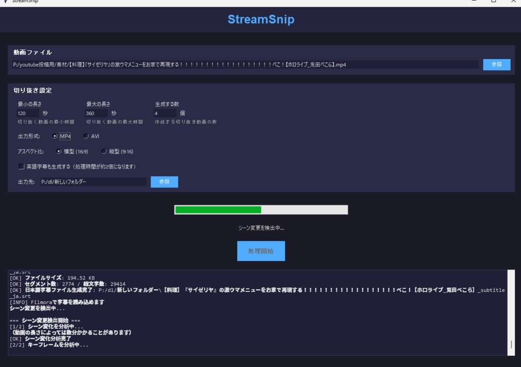Click the シーン変更を検出中 status text
The width and height of the screenshot is (521, 367).
click(260, 228)
